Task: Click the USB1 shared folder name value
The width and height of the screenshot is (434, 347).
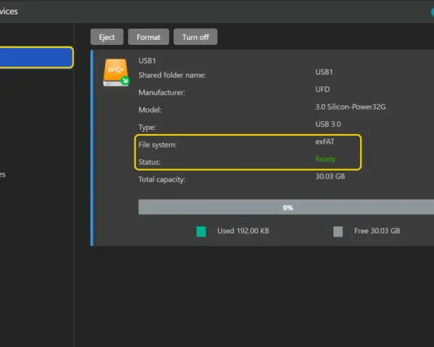Action: pyautogui.click(x=324, y=72)
